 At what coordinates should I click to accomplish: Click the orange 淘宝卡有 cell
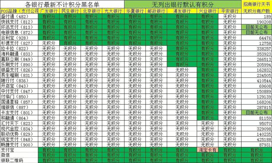tap(207, 150)
